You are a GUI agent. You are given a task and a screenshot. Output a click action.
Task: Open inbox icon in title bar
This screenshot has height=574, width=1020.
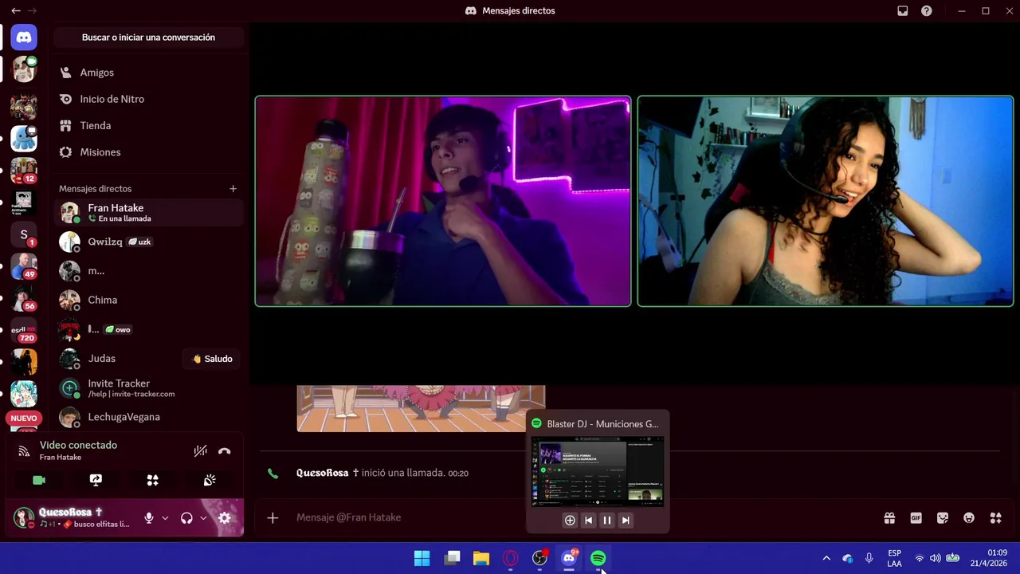(902, 11)
